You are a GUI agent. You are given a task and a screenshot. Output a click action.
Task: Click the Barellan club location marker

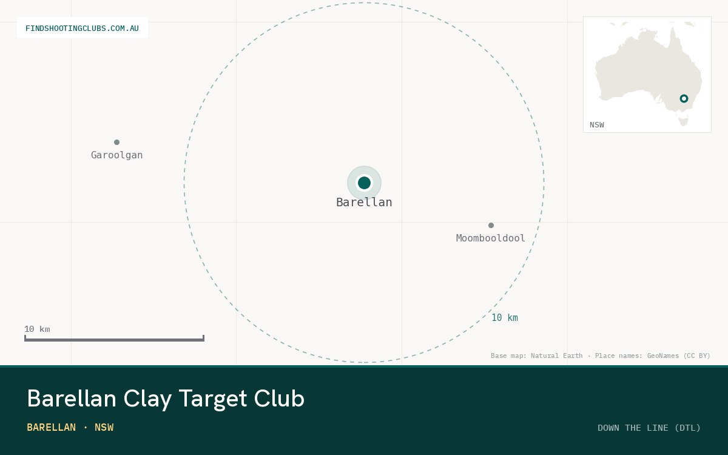point(364,183)
